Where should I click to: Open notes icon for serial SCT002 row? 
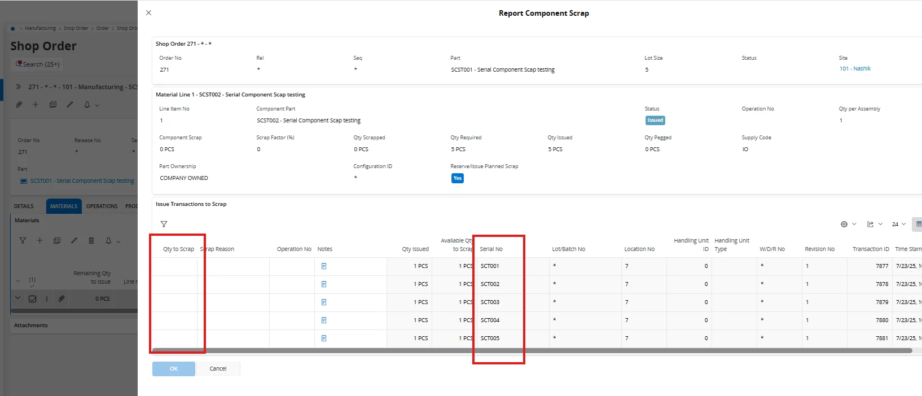point(324,284)
